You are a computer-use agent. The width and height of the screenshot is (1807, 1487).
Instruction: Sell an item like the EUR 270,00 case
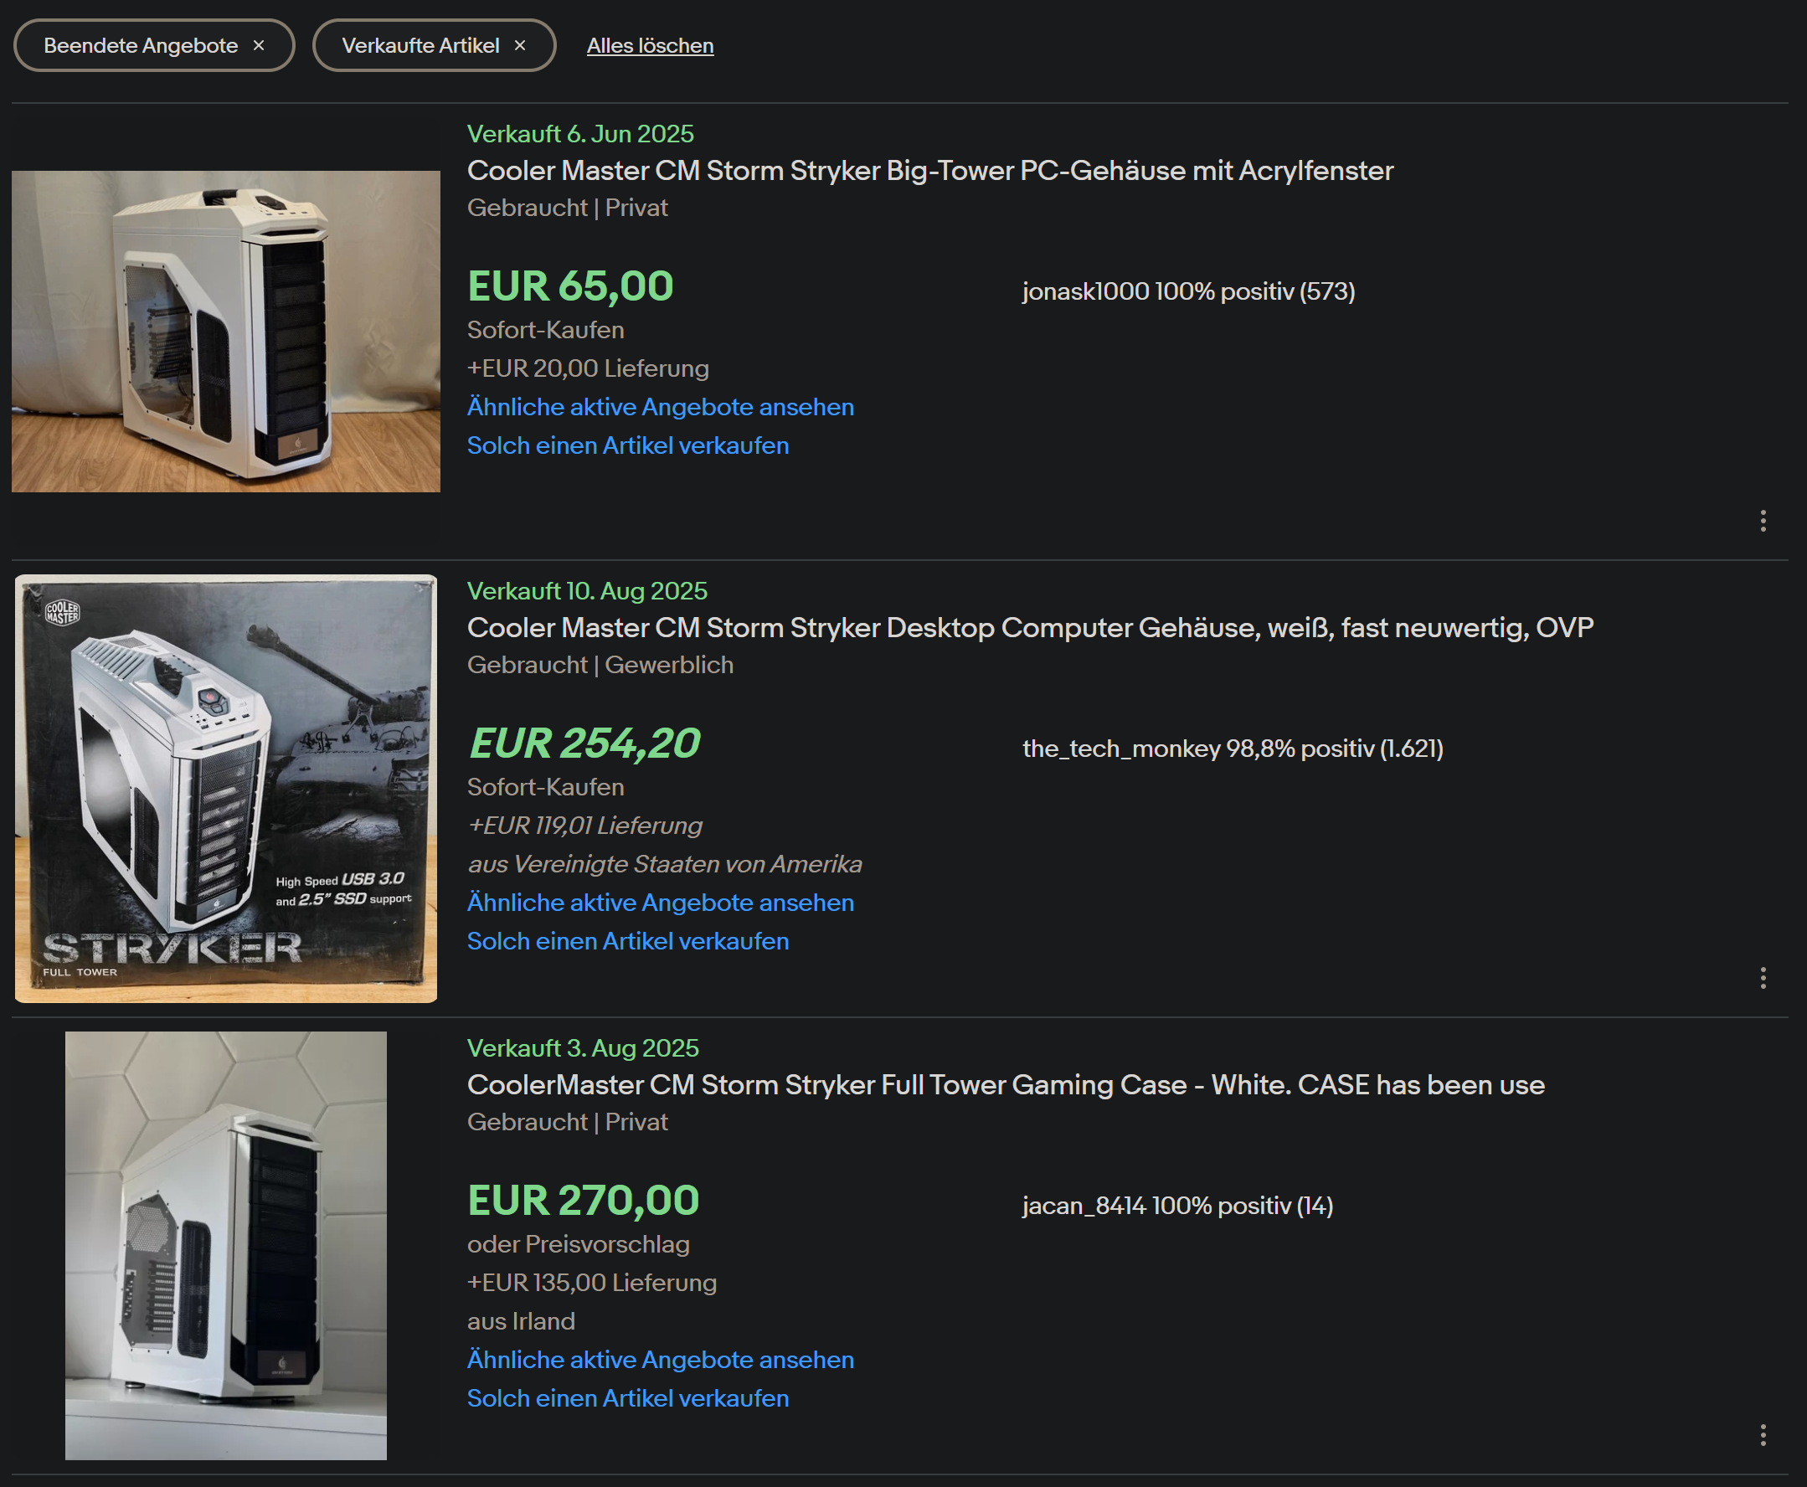pyautogui.click(x=628, y=1398)
